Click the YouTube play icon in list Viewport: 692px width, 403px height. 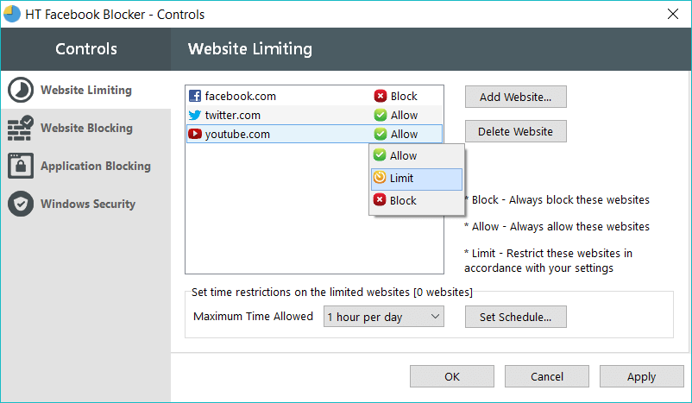(195, 134)
